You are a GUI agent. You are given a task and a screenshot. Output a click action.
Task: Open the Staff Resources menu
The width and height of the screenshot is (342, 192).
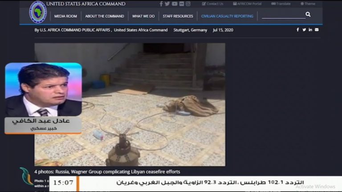click(x=178, y=16)
